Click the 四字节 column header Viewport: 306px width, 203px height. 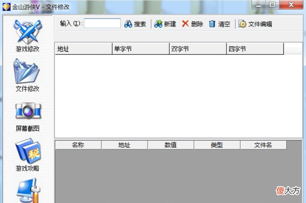[255, 49]
